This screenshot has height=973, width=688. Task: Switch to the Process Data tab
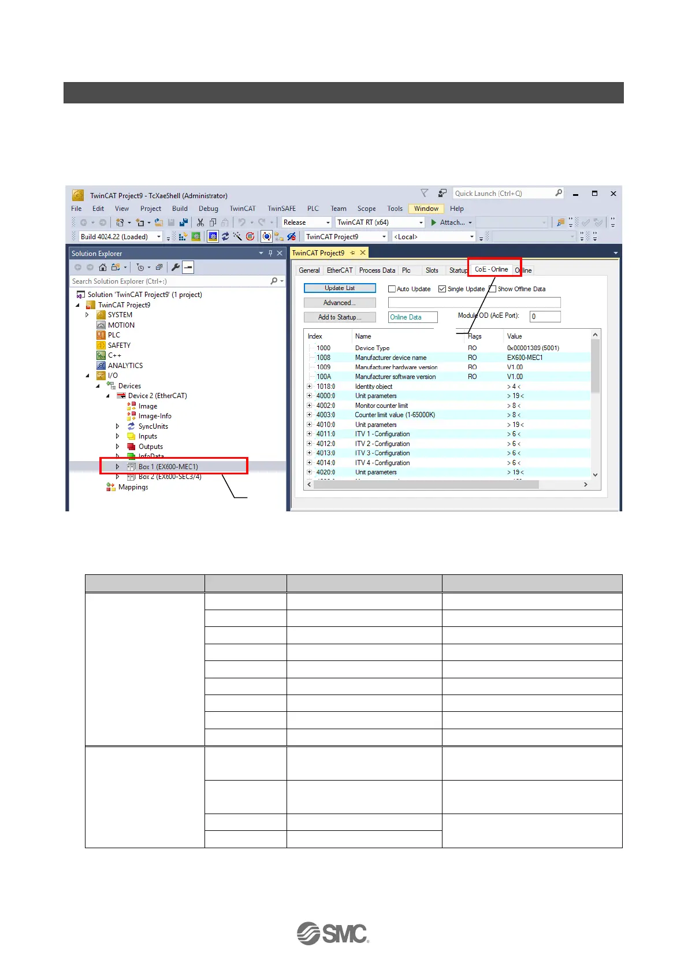[377, 270]
